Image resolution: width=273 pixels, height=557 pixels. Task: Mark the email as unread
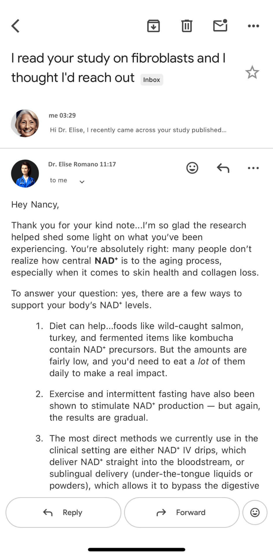click(220, 25)
